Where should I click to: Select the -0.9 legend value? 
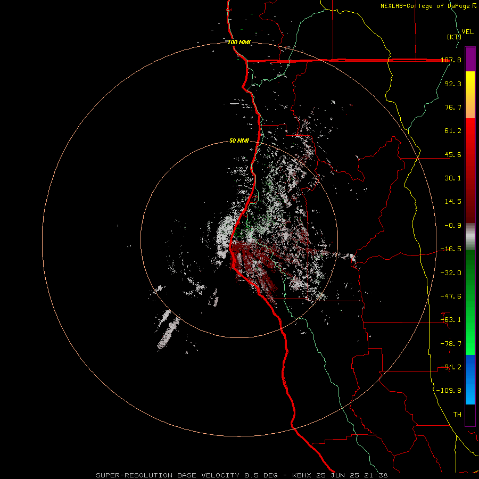point(453,226)
